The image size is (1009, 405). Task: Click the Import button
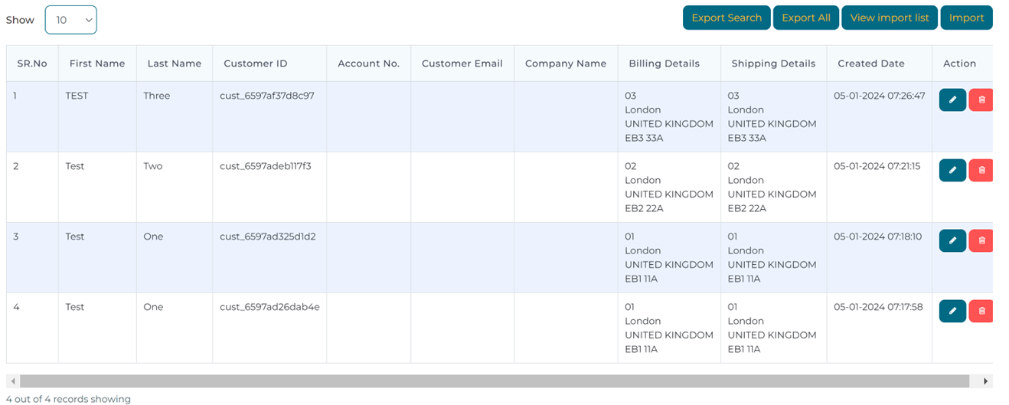tap(966, 18)
